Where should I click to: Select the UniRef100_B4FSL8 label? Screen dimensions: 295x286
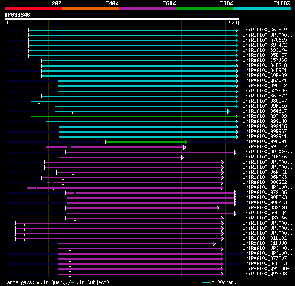point(265,66)
